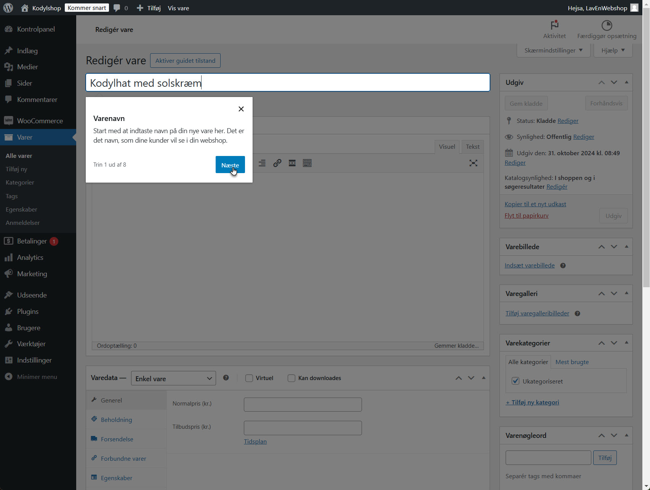Viewport: 650px width, 490px height.
Task: Click the Flyt til papirkurv link
Action: (x=526, y=216)
